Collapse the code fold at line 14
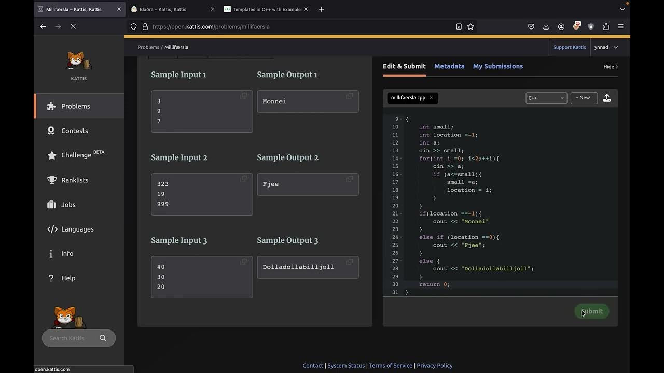Viewport: 664px width, 373px height. (401, 159)
